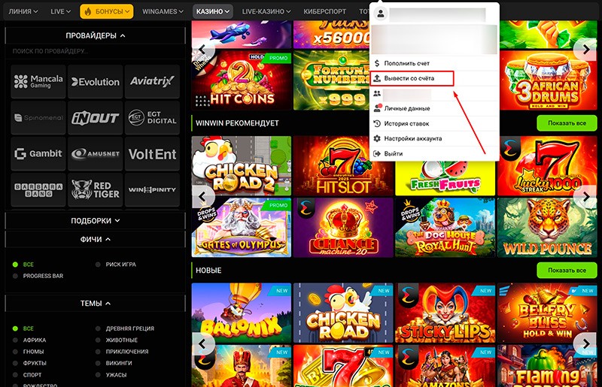Open the Бонусы dropdown
The width and height of the screenshot is (602, 387).
(x=107, y=11)
